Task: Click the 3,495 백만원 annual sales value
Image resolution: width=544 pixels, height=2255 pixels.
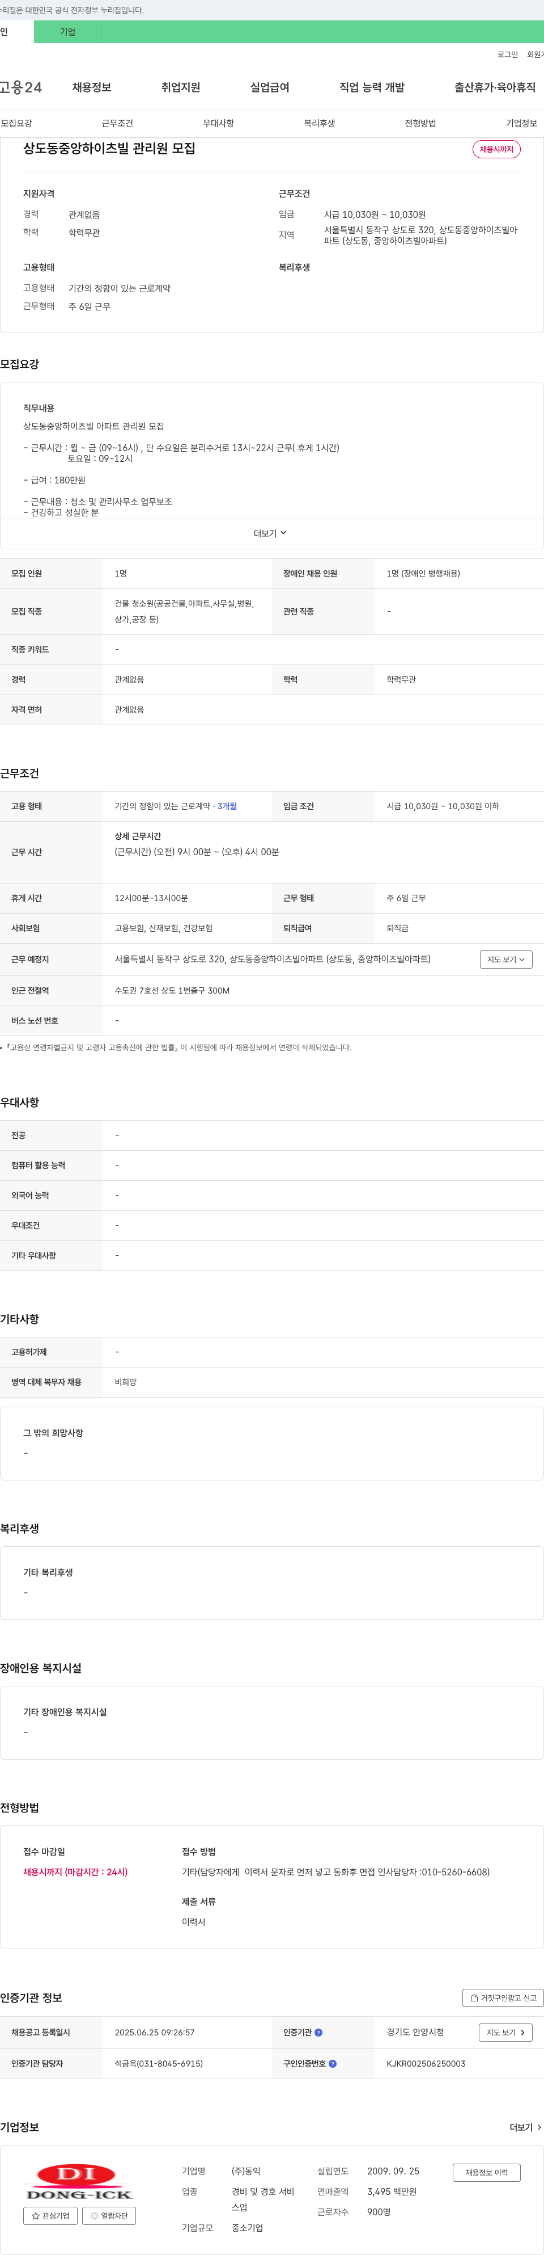Action: [392, 2191]
